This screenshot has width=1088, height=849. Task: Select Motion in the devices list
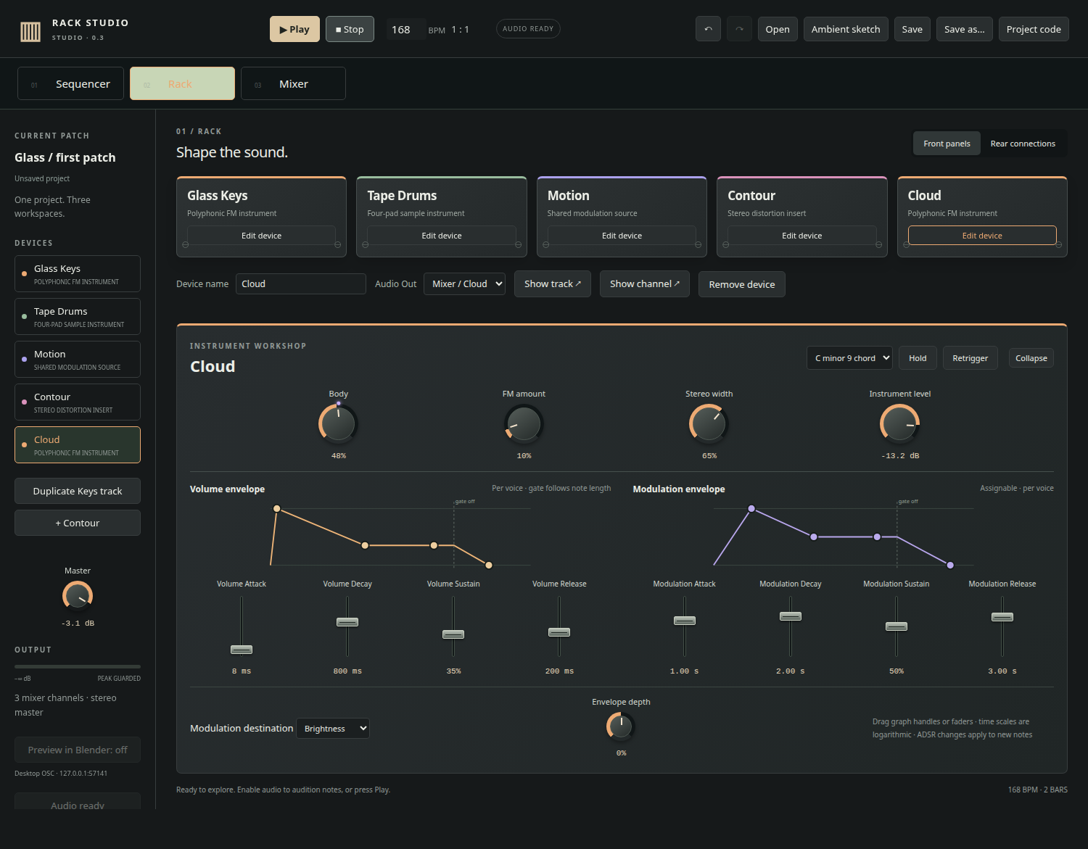[78, 359]
